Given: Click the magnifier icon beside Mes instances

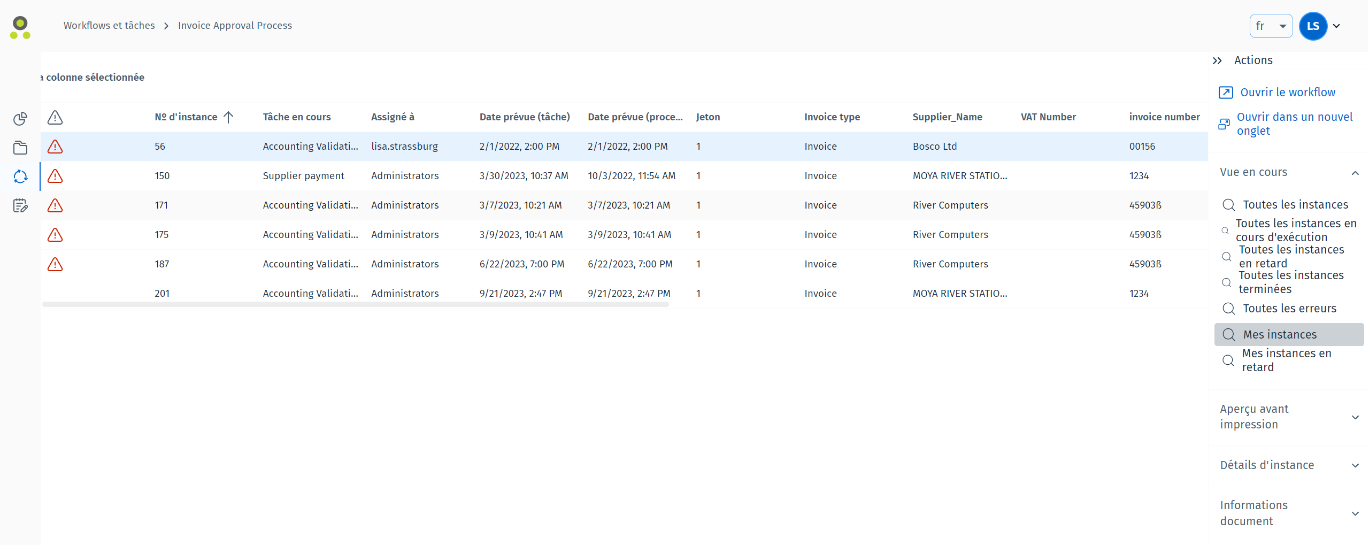Looking at the screenshot, I should (1229, 335).
